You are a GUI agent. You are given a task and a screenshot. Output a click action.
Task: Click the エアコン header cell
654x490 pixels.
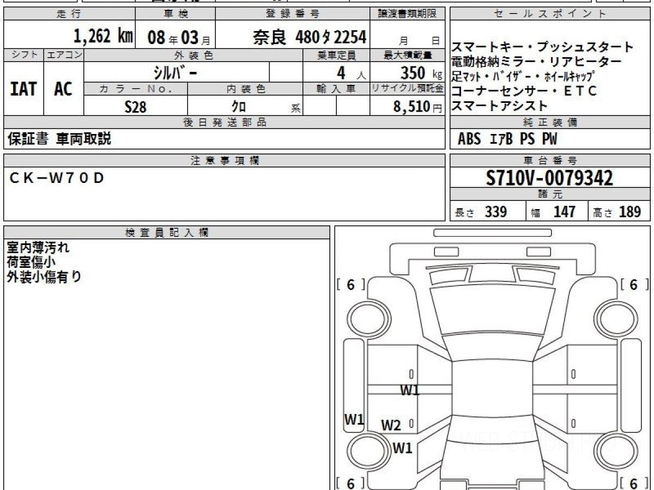tap(64, 54)
